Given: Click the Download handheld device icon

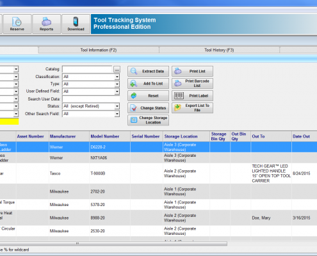Looking at the screenshot, I should tap(76, 24).
